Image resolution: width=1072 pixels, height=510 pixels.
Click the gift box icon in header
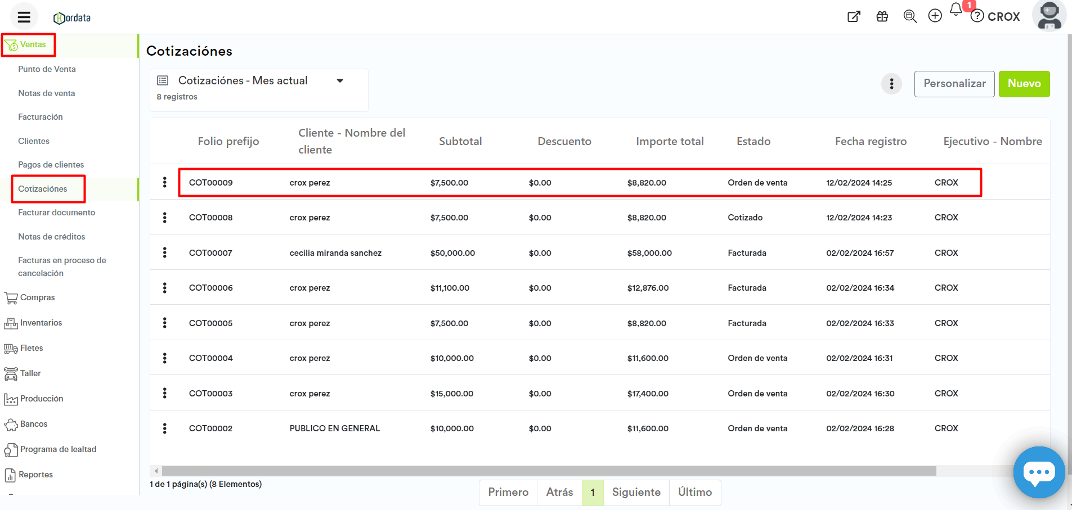coord(882,16)
